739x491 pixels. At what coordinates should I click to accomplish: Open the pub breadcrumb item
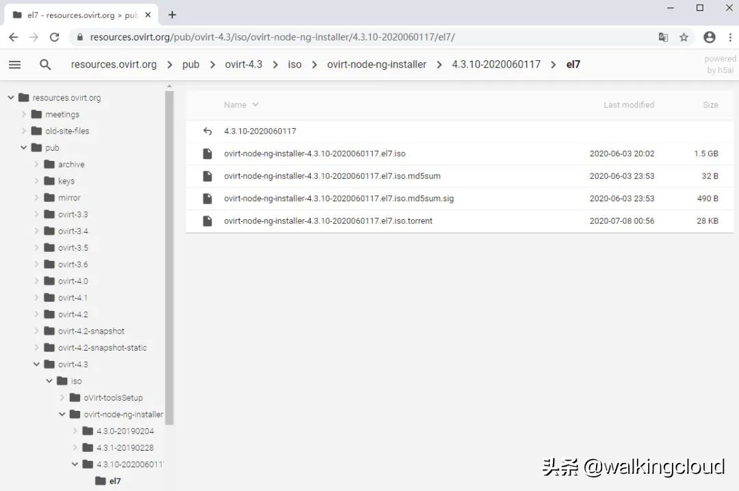point(190,64)
